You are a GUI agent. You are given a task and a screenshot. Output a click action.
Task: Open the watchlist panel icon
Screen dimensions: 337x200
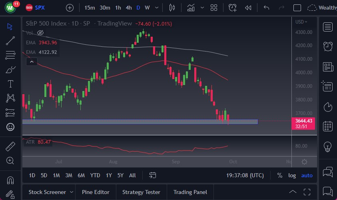point(328,27)
